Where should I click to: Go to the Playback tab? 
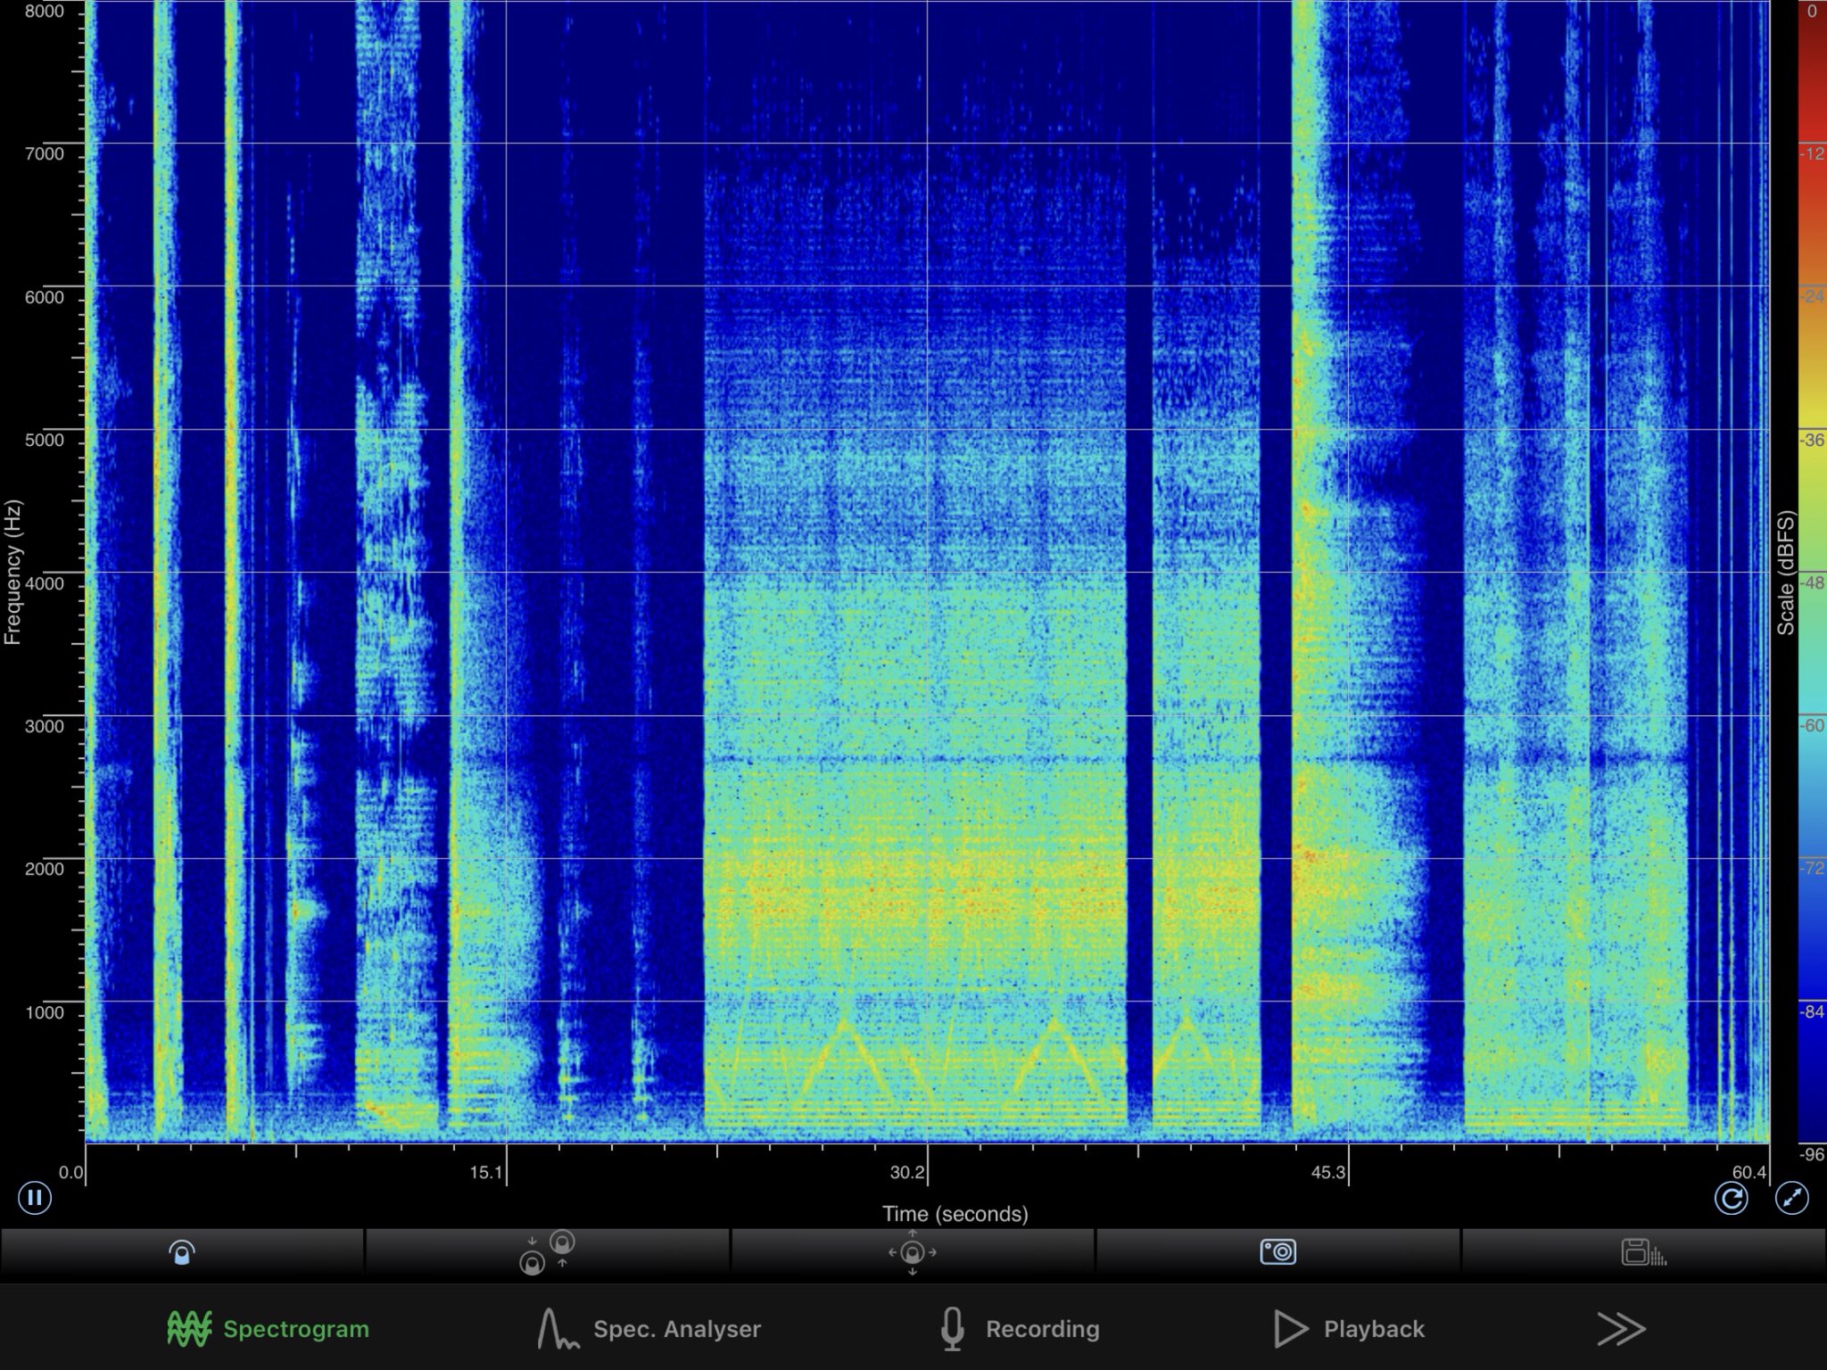(1349, 1329)
